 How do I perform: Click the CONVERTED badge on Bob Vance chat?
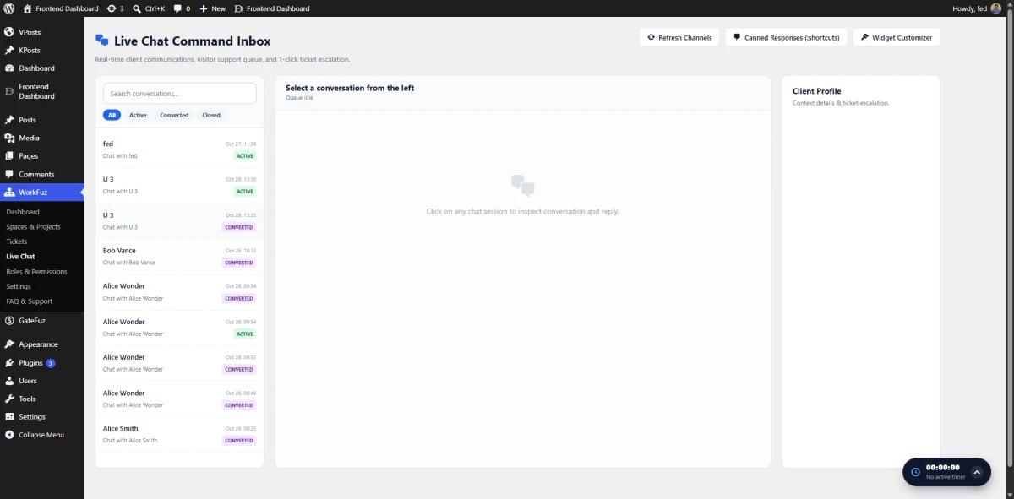pos(239,263)
